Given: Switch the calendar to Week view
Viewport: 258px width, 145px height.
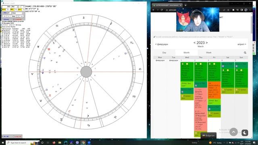Looking at the screenshot, I should (x=208, y=53).
